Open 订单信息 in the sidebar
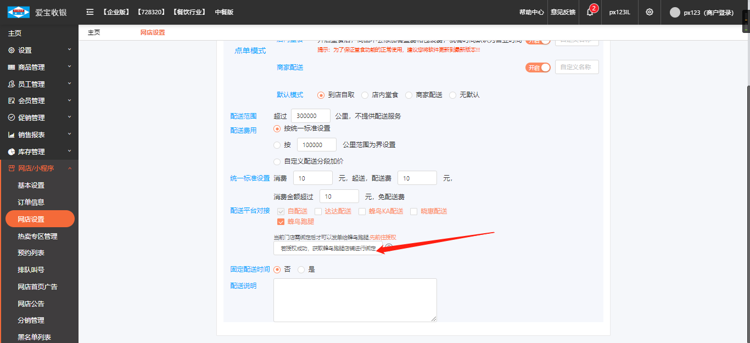 [x=31, y=203]
